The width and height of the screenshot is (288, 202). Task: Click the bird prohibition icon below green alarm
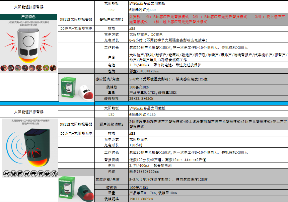point(13,174)
